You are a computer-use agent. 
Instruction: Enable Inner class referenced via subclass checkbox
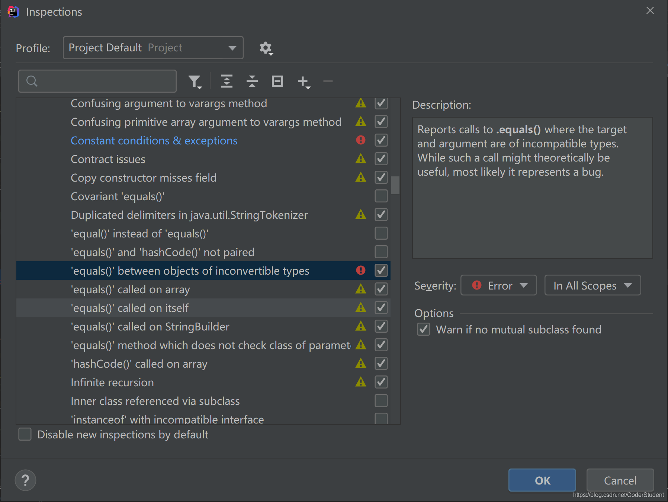(381, 401)
